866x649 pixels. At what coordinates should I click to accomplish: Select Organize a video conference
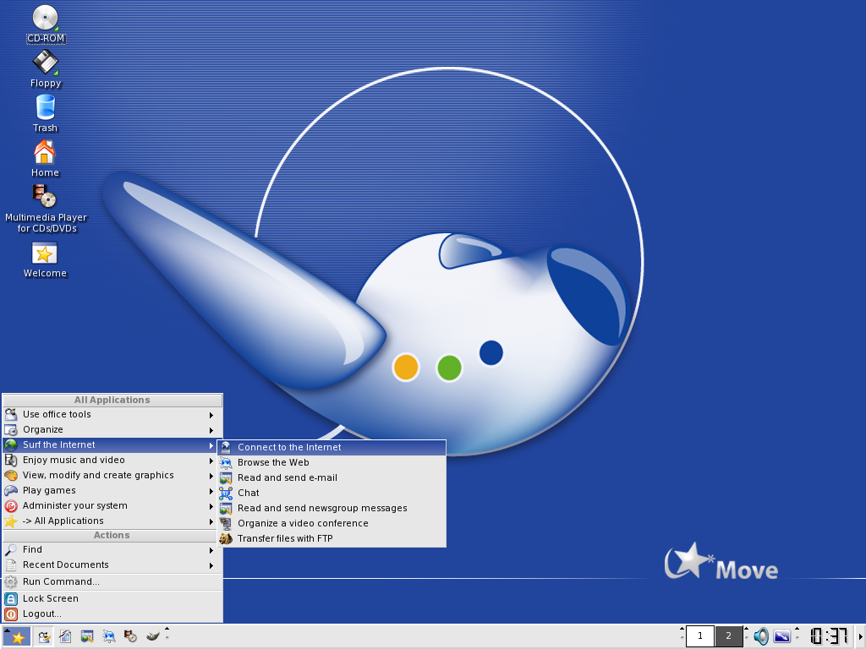(x=332, y=523)
